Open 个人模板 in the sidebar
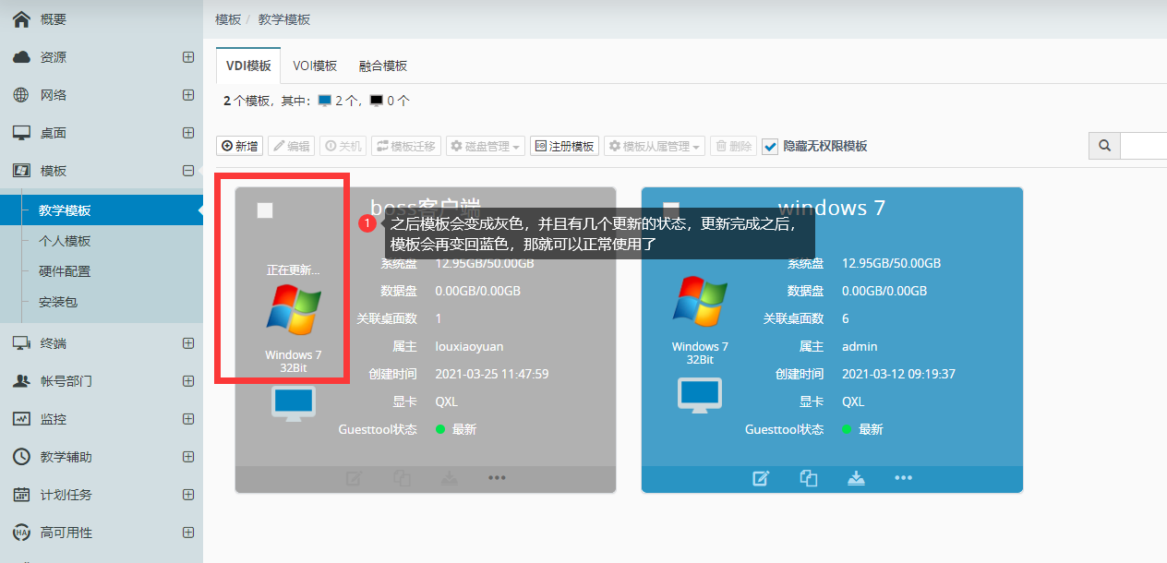 coord(65,241)
